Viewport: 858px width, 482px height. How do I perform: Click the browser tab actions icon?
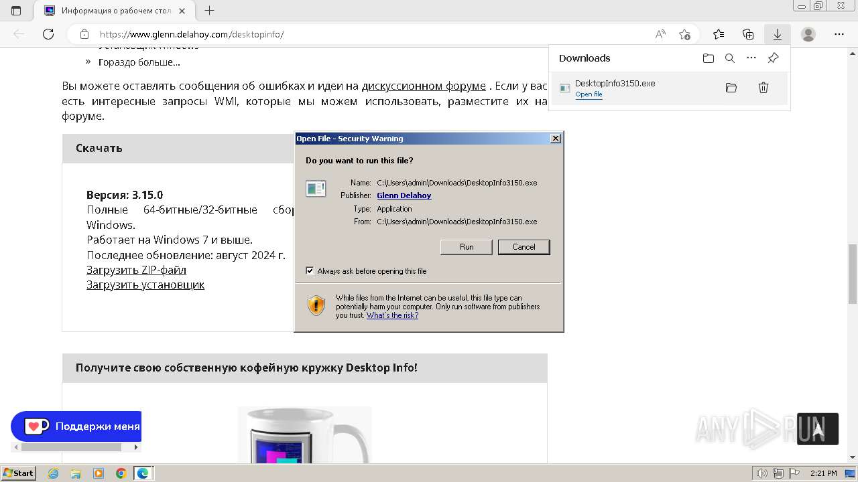pyautogui.click(x=16, y=11)
